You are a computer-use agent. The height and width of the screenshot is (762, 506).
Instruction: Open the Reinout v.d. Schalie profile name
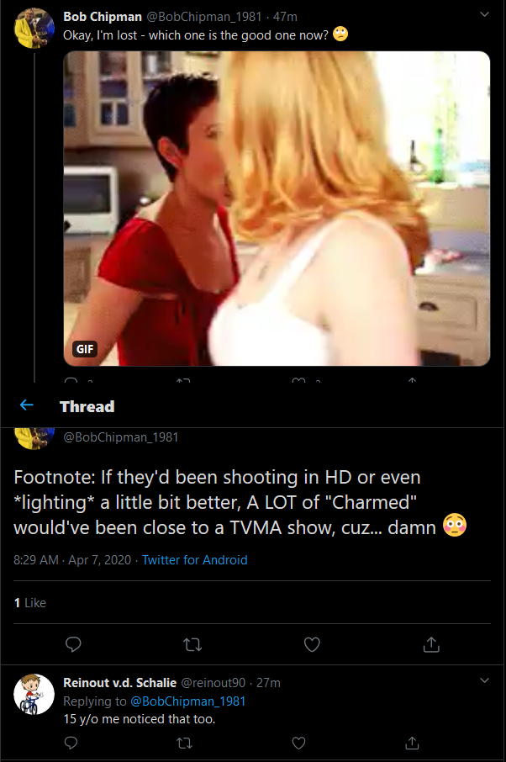(x=119, y=683)
